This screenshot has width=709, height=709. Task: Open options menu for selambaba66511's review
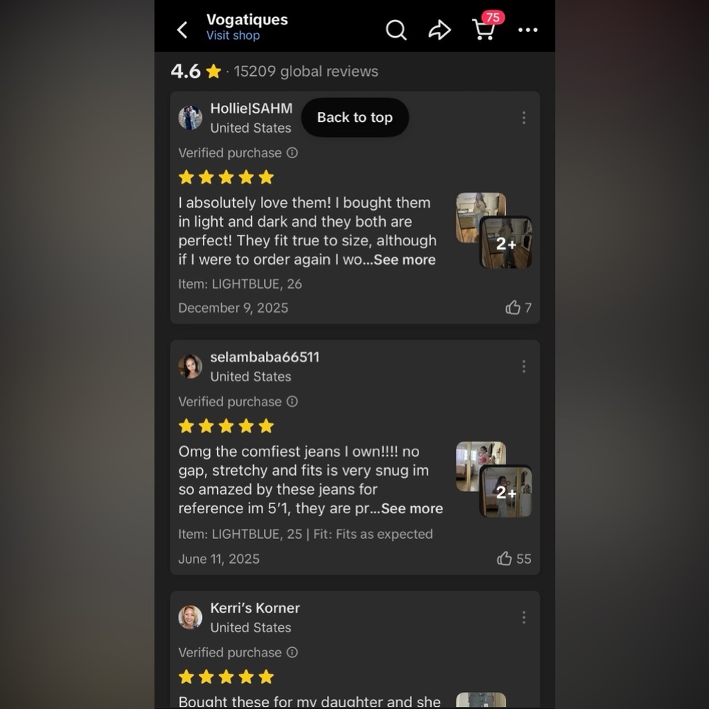[x=524, y=367]
